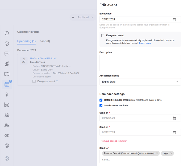Image resolution: width=183 pixels, height=166 pixels.
Task: Tick the Evergreen event checkbox in Edit panel
Action: [x=103, y=36]
